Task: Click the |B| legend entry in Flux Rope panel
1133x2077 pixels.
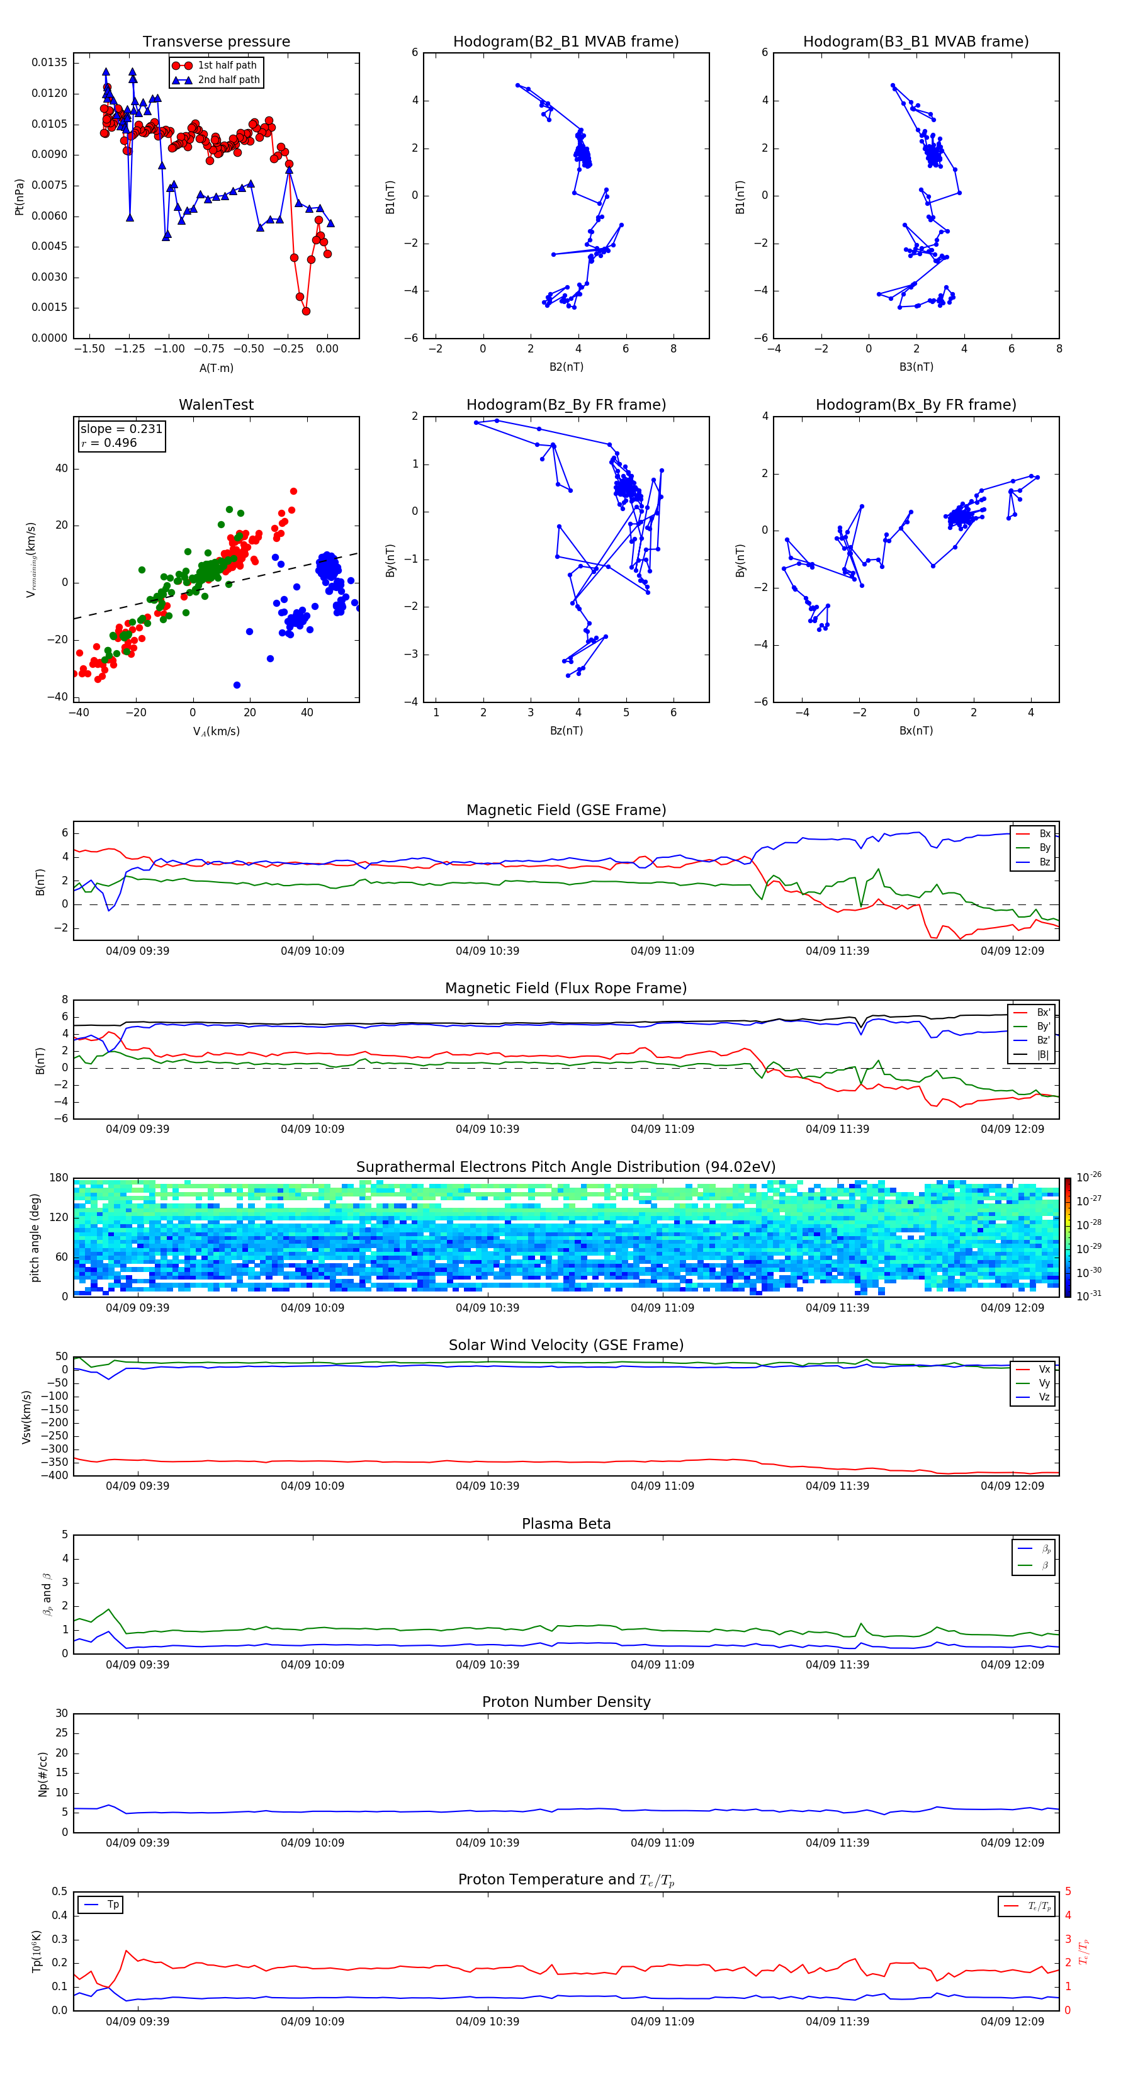Action: pyautogui.click(x=1032, y=1055)
